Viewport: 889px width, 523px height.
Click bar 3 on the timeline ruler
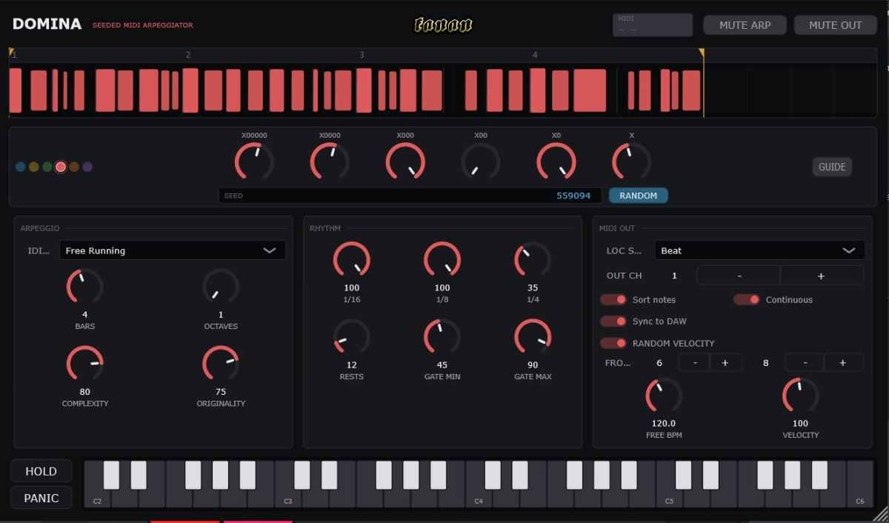[x=362, y=55]
